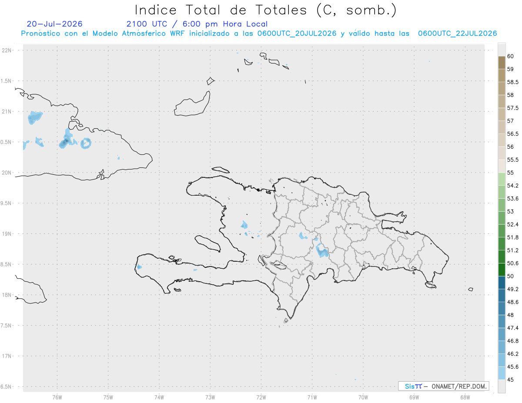
Task: Click the WRF forecast line beginning "Pronóstico con el Modelo"
Action: tap(259, 33)
